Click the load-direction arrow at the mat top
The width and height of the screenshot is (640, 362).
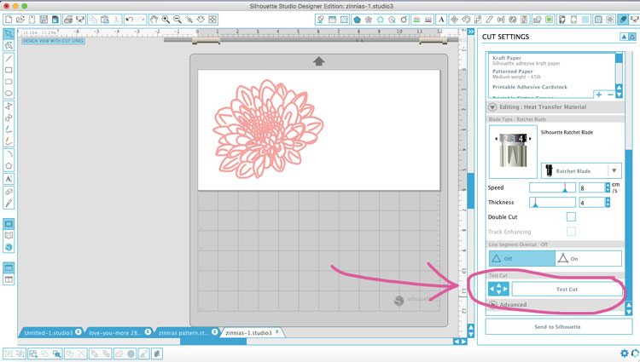pyautogui.click(x=319, y=61)
